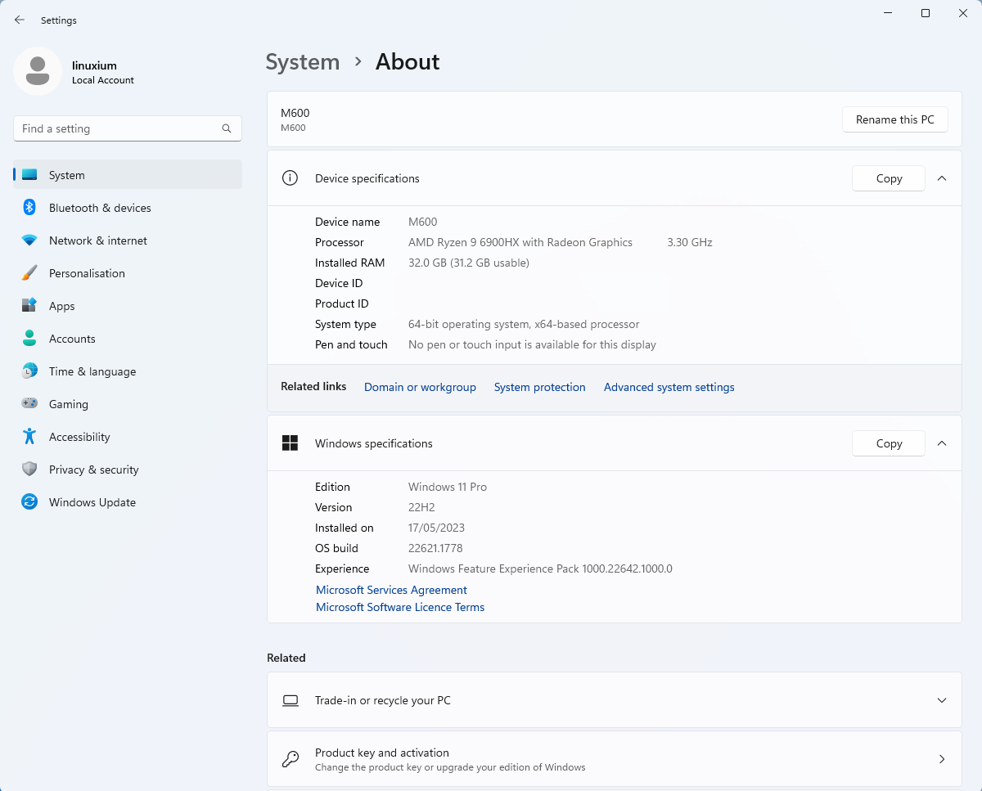Click the Windows Update arrows icon
The height and width of the screenshot is (791, 982).
pos(29,502)
